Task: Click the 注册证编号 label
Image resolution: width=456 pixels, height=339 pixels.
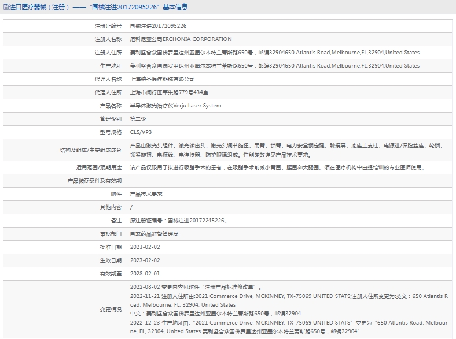Action: tap(108, 26)
